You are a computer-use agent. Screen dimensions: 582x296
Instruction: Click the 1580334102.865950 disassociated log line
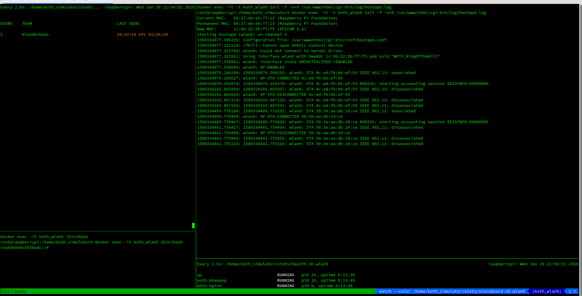(310, 89)
